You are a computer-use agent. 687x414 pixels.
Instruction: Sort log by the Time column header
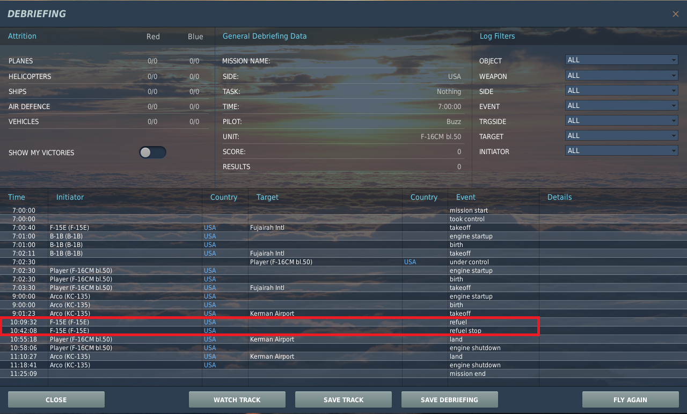pos(17,197)
